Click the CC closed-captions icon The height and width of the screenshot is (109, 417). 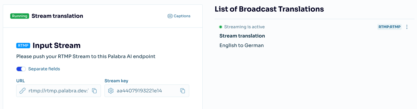[170, 16]
